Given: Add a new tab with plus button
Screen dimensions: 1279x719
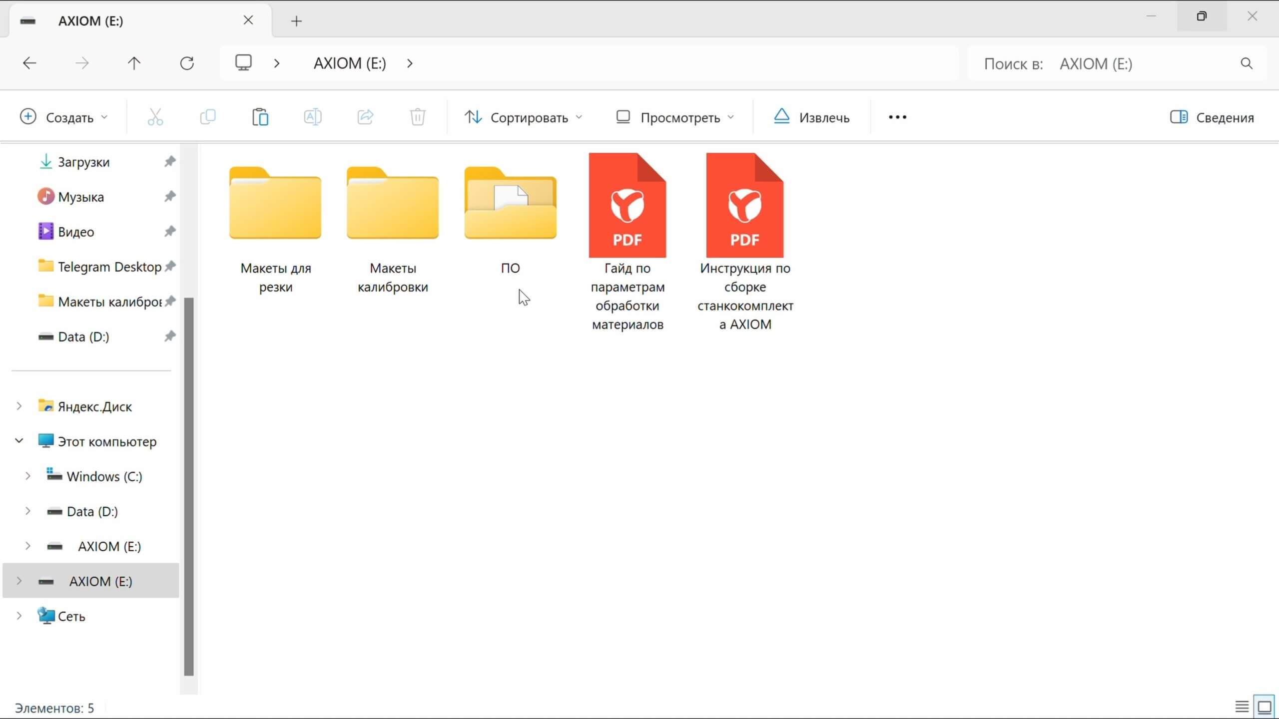Looking at the screenshot, I should click(296, 21).
